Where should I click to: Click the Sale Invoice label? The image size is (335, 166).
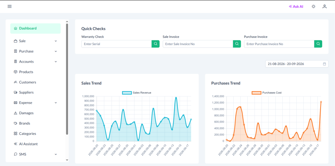171,37
